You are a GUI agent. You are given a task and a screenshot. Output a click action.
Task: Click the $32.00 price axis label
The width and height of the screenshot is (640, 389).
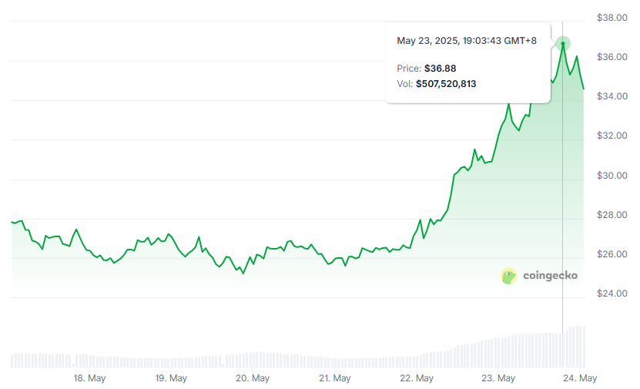[x=612, y=136]
